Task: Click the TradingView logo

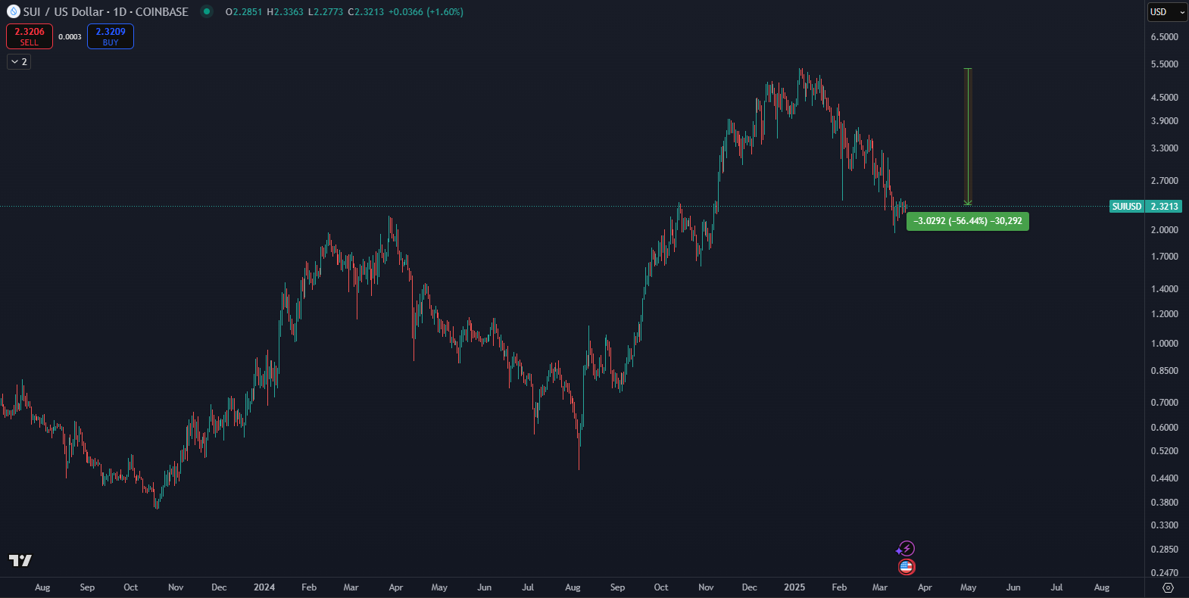Action: click(x=20, y=560)
